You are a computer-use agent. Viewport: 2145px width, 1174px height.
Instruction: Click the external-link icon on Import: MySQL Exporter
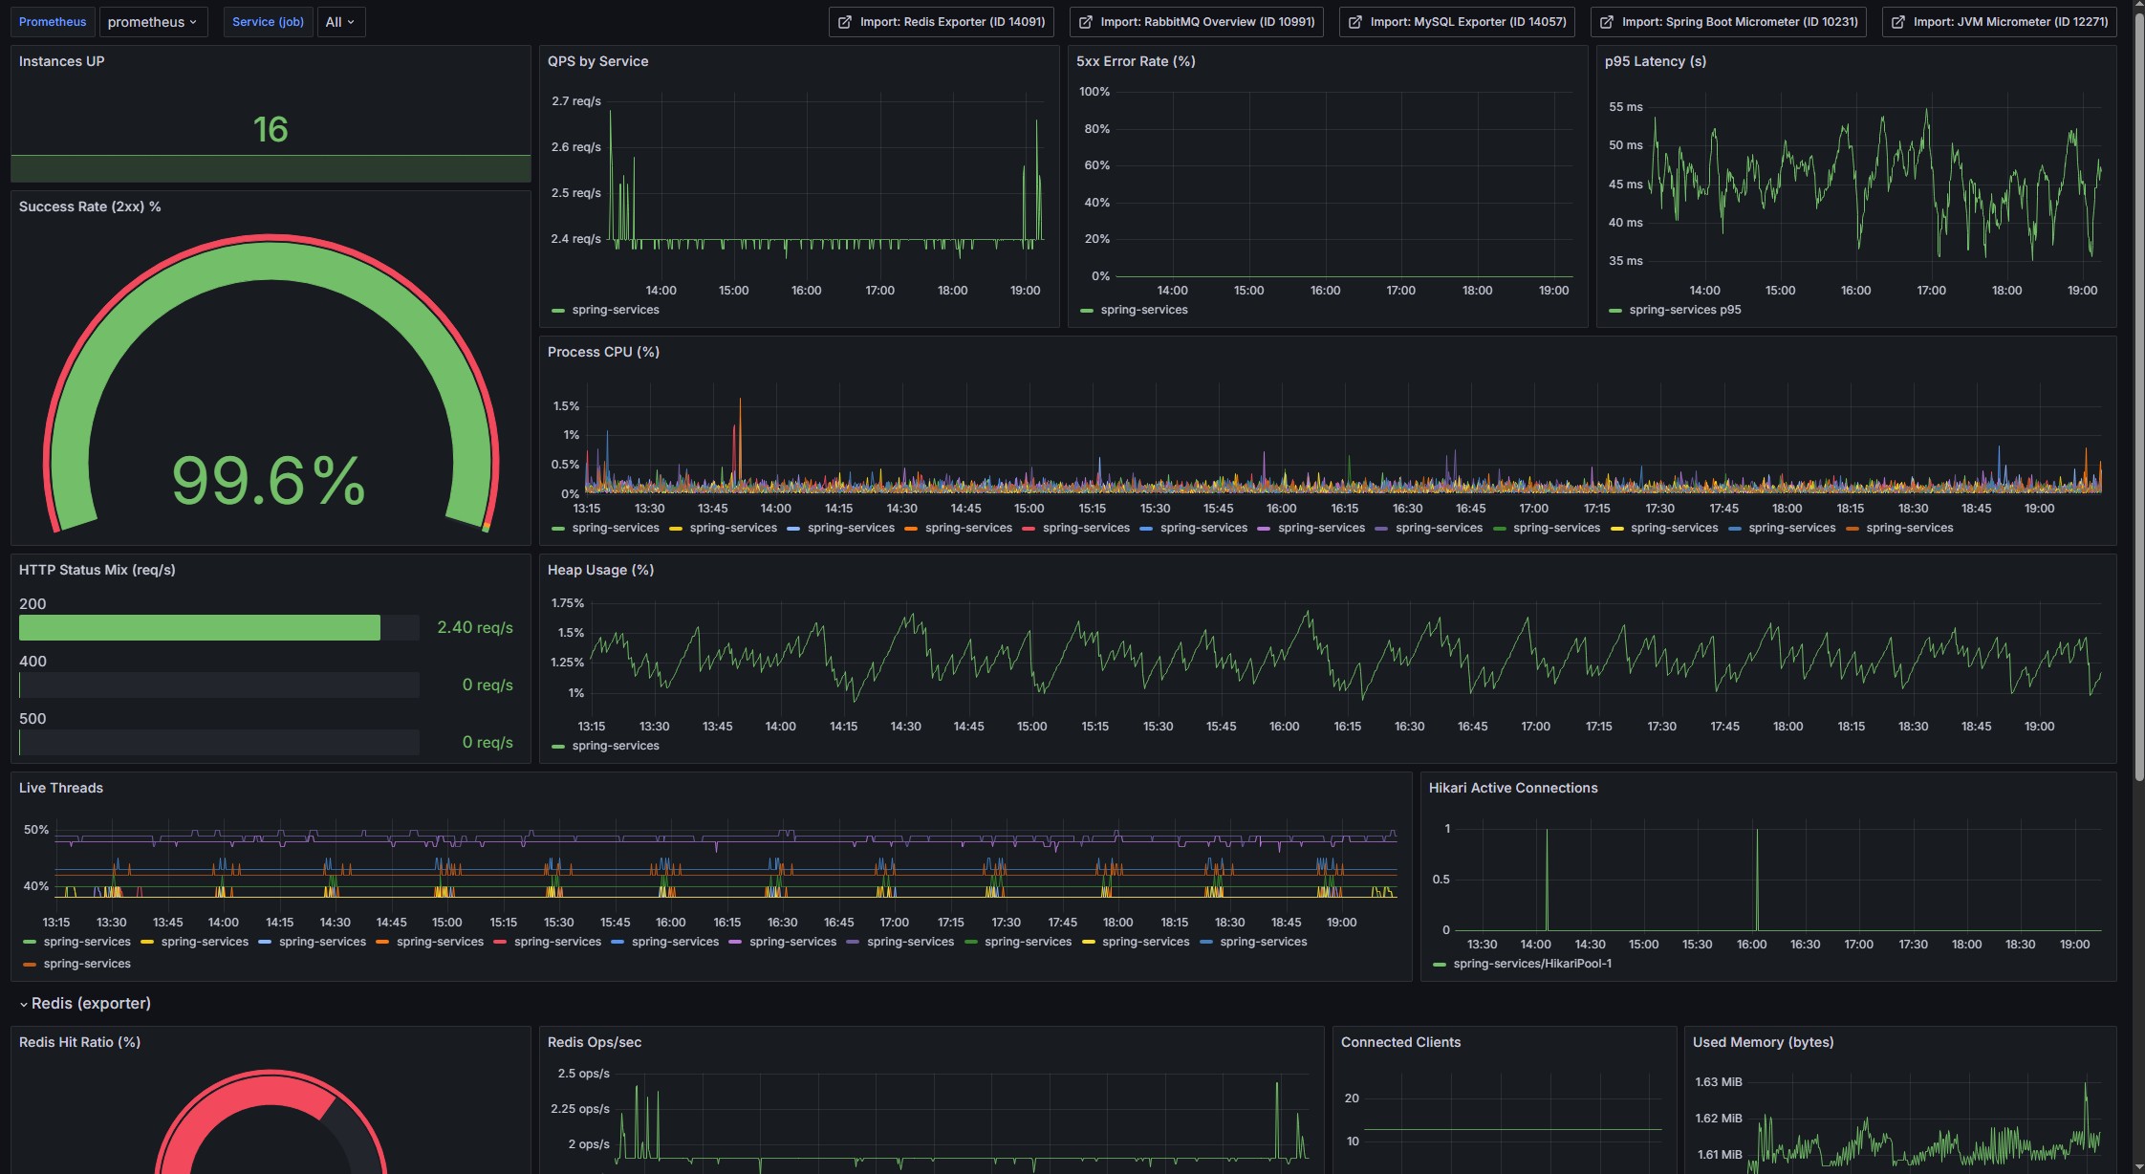coord(1356,20)
